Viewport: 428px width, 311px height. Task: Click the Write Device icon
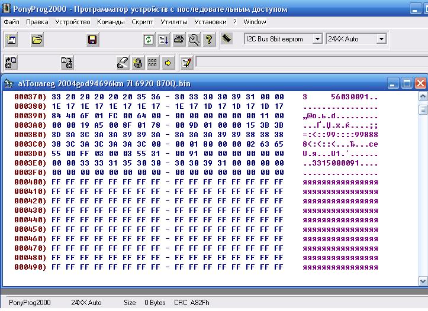coord(67,63)
